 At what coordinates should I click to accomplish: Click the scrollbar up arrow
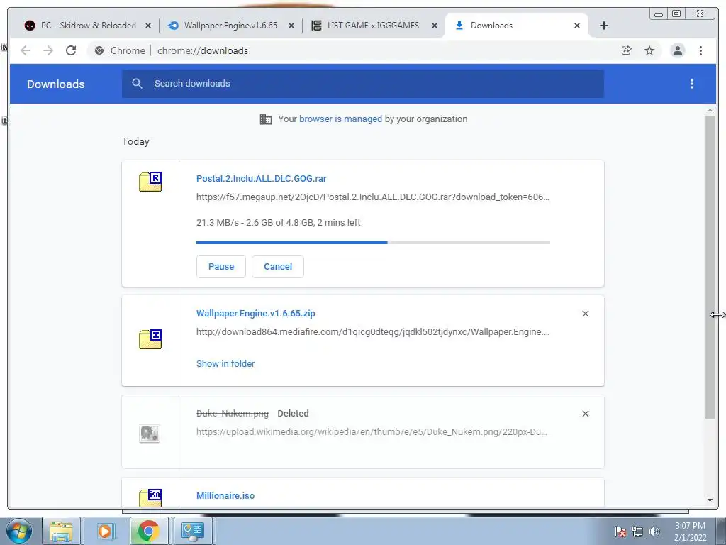point(710,111)
